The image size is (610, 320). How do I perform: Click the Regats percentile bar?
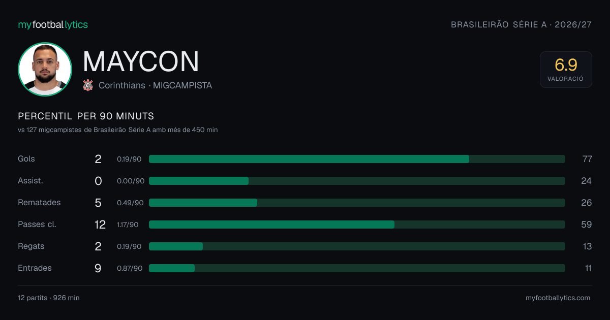coord(357,246)
